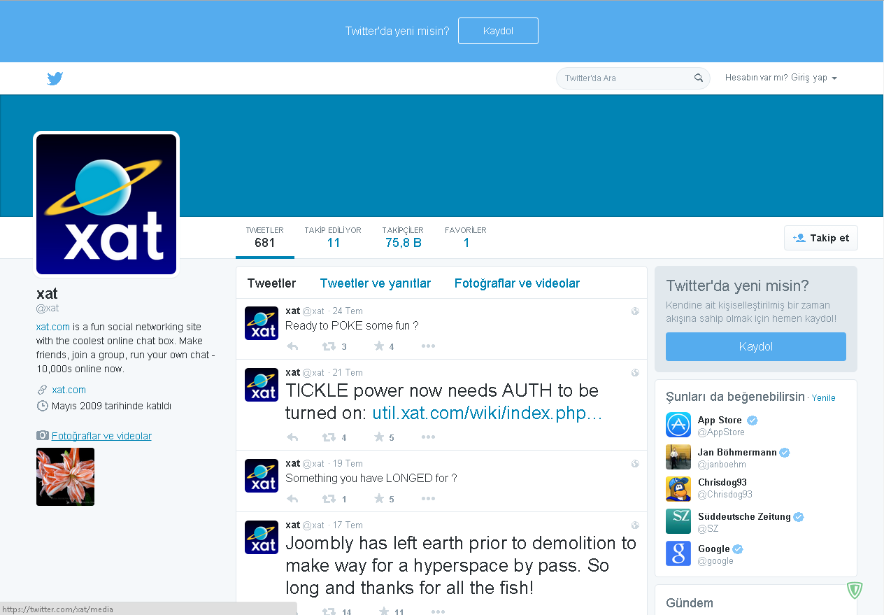The image size is (884, 615).
Task: Open more options on TICKLE power tweet
Action: [x=428, y=437]
